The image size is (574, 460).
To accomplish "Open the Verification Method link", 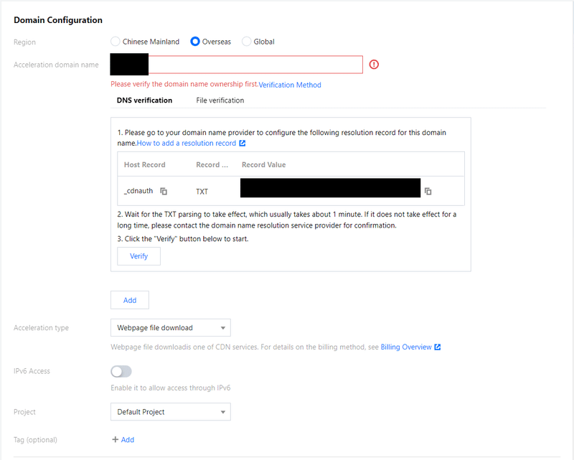I will tap(290, 85).
